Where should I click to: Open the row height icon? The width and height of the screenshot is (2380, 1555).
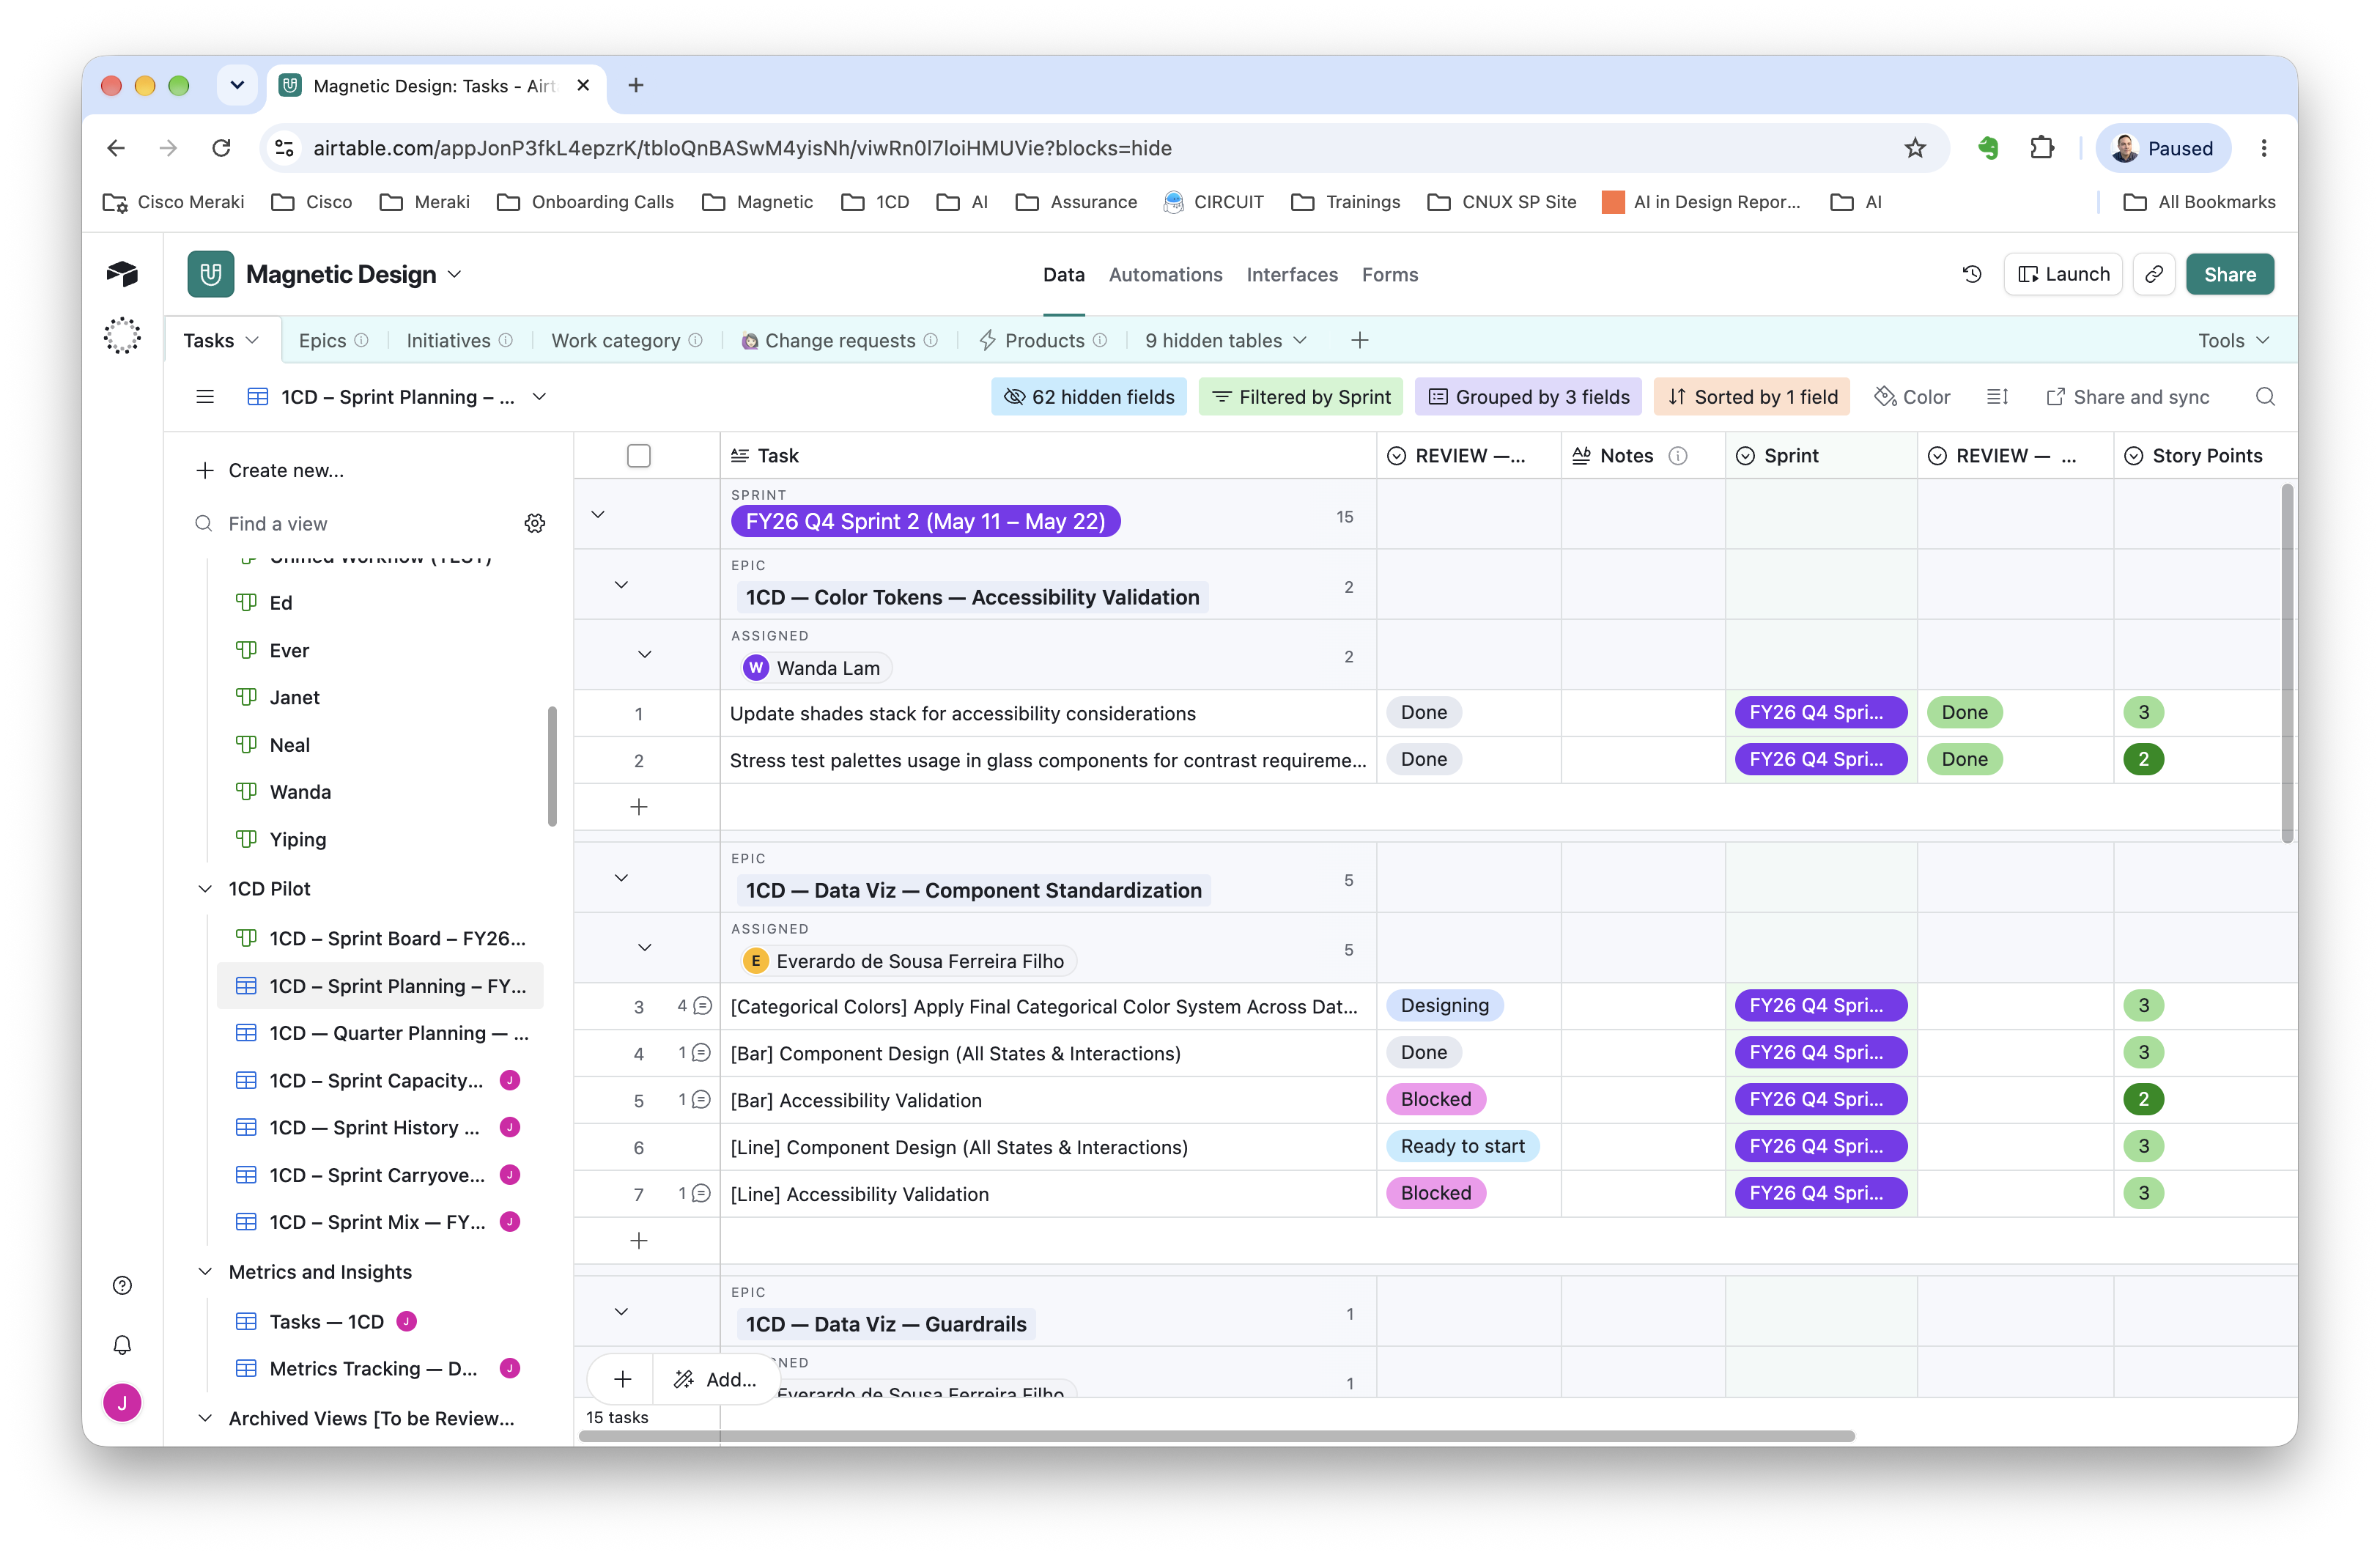click(x=1997, y=397)
